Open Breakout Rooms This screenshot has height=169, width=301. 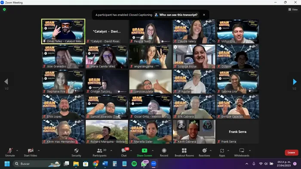click(x=184, y=153)
